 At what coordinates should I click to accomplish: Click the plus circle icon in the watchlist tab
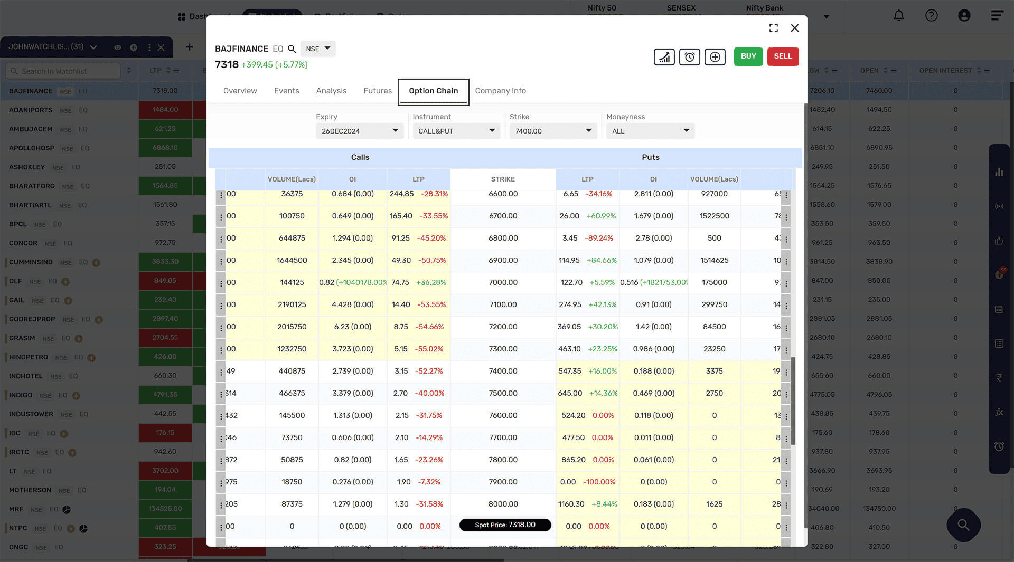tap(134, 47)
